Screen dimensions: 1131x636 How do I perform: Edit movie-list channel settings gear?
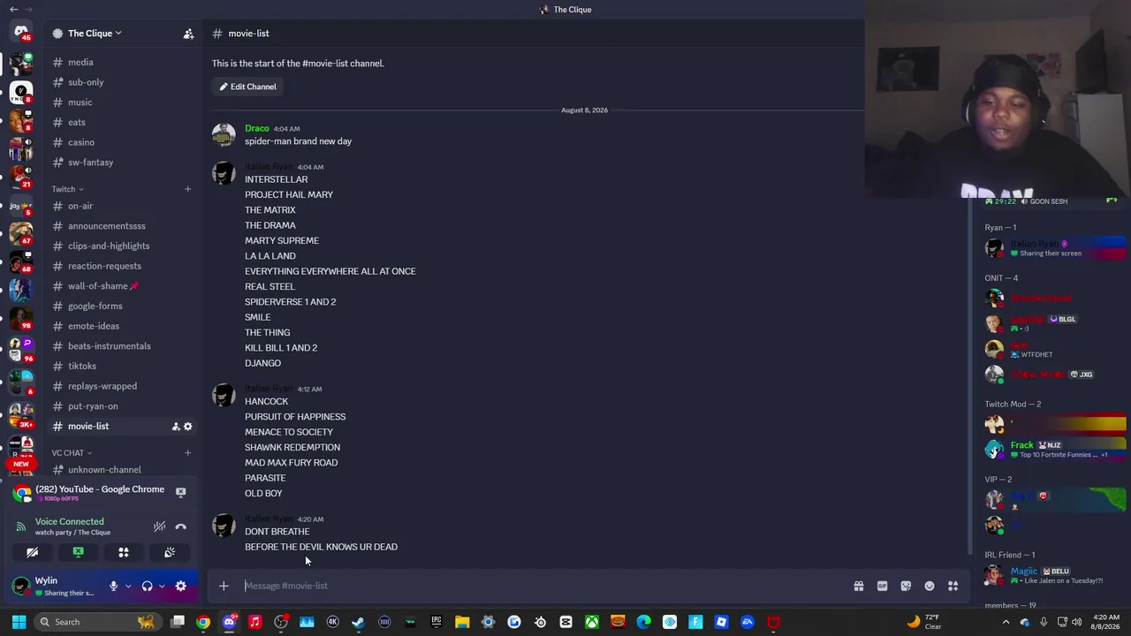click(x=187, y=427)
